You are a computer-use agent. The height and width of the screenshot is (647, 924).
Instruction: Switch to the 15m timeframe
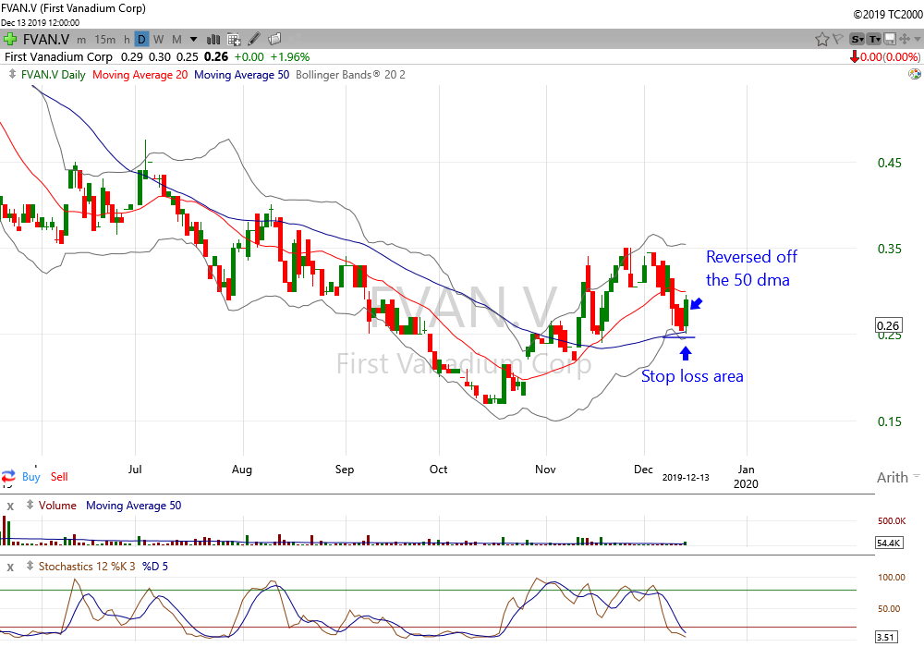tap(105, 40)
